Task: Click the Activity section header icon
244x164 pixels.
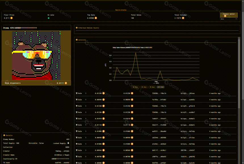Action: pos(77,40)
